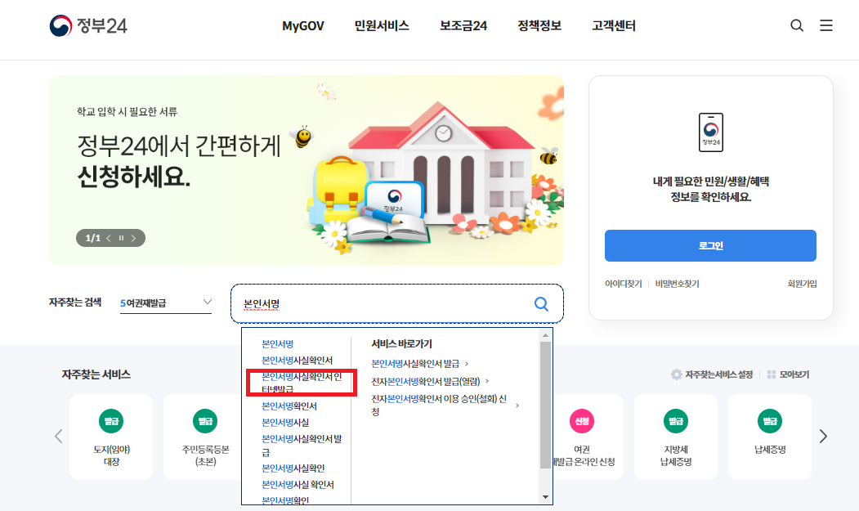Click the school enrollment documents banner
The height and width of the screenshot is (511, 859).
(x=306, y=171)
